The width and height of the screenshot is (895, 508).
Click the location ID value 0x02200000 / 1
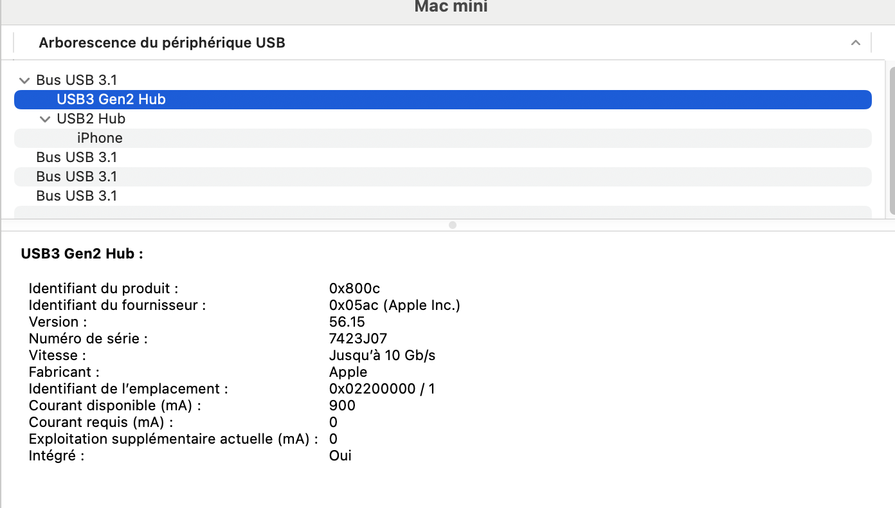coord(382,389)
